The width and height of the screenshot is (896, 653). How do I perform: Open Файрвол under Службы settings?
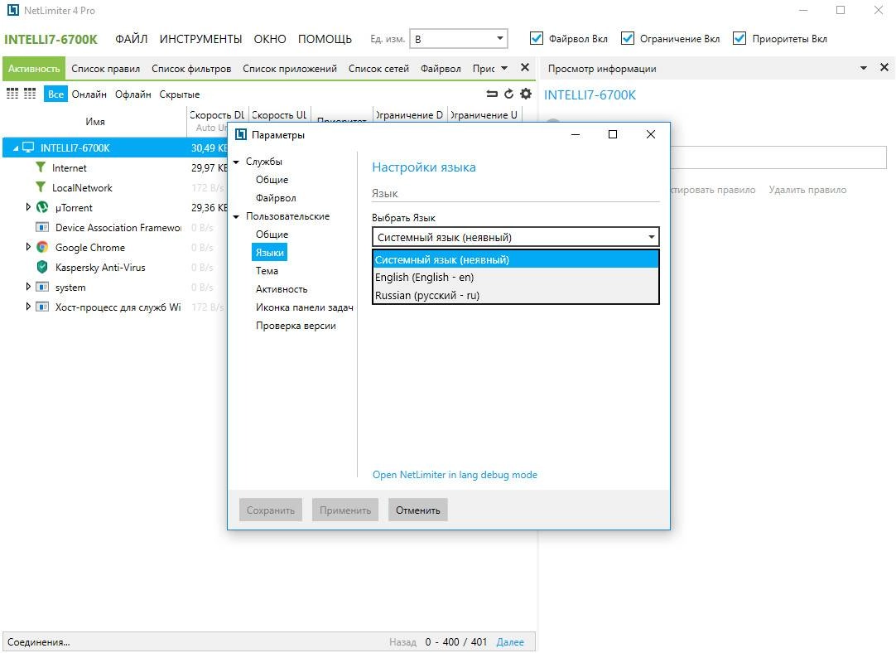(276, 198)
